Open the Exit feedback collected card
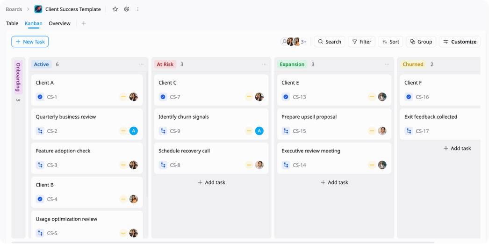The image size is (489, 244). [x=440, y=124]
